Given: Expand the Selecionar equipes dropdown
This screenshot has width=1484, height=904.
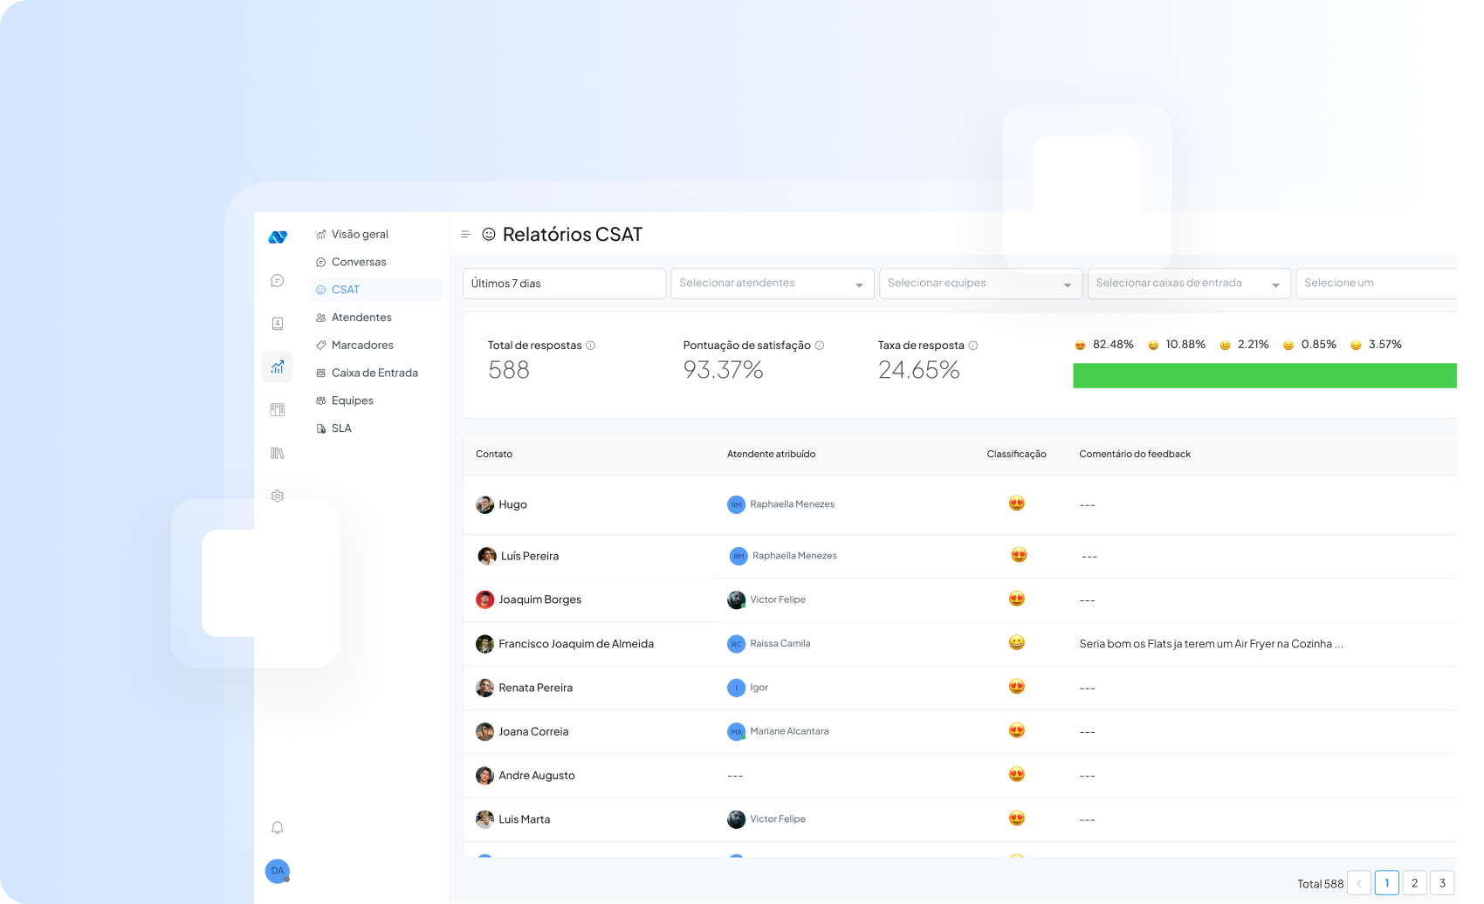Looking at the screenshot, I should pyautogui.click(x=979, y=284).
